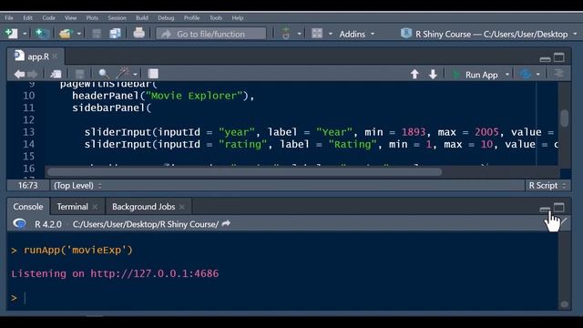This screenshot has height=328, width=583.
Task: Create a new file with the toolbar icon
Action: (11, 34)
